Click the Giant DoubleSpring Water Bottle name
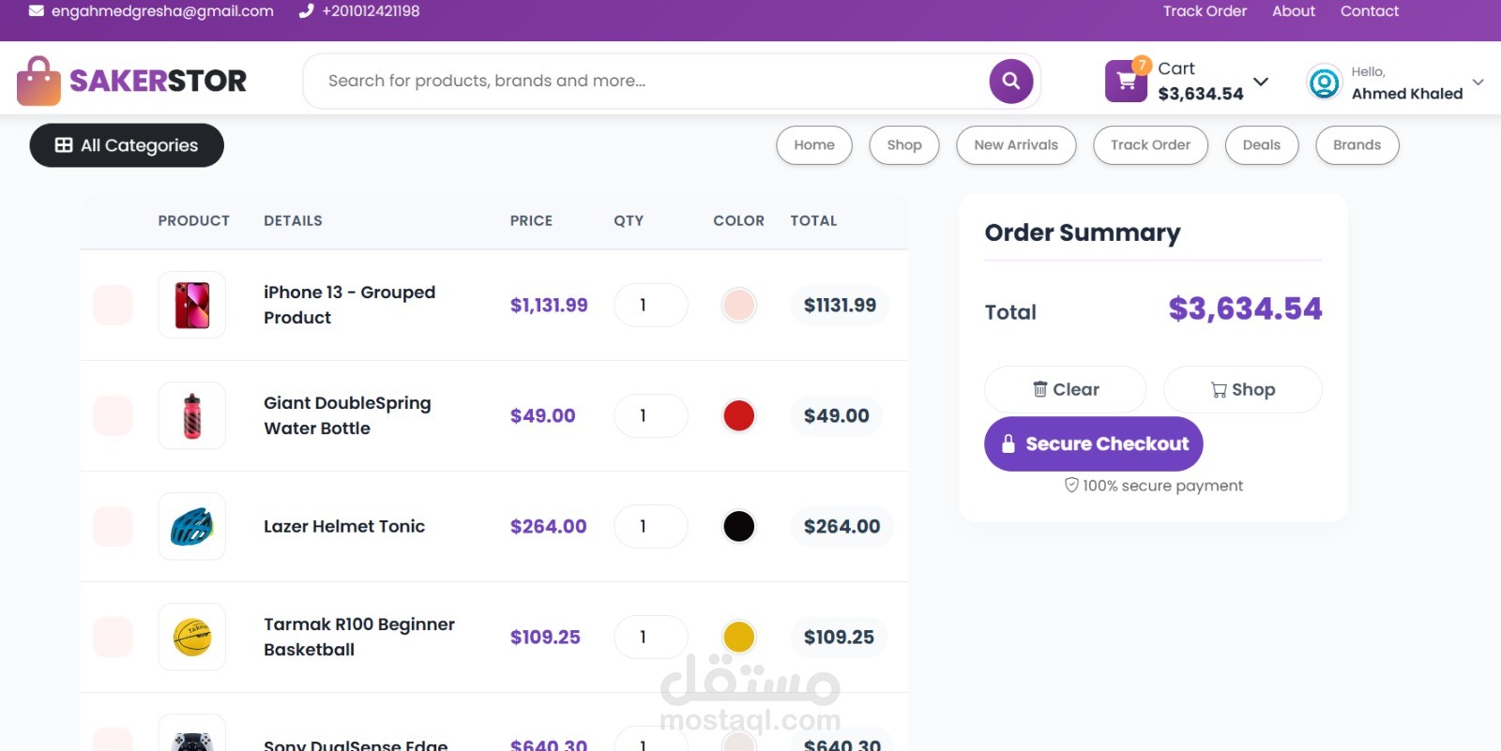This screenshot has width=1501, height=751. [347, 415]
